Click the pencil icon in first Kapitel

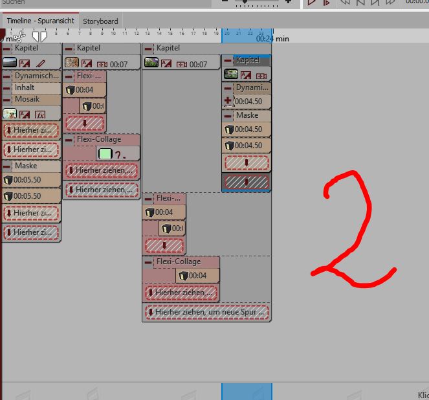pos(40,63)
